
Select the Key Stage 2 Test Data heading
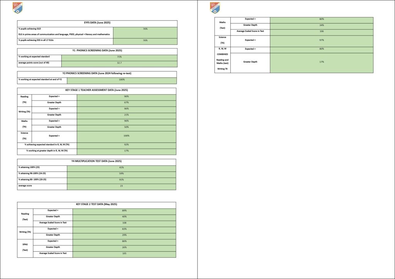pos(96,204)
